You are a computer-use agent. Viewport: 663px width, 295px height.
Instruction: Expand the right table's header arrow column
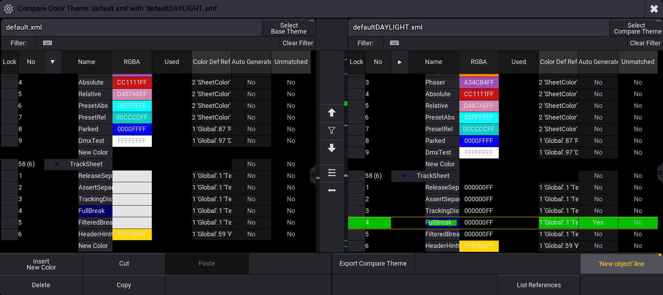[x=400, y=62]
